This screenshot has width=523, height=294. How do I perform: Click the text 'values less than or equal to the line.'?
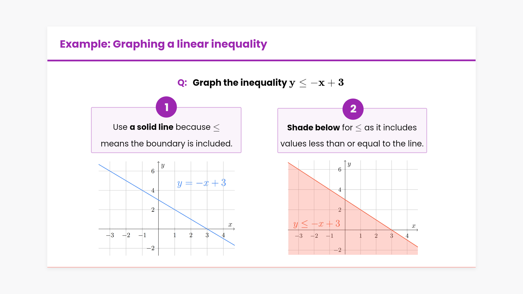352,143
